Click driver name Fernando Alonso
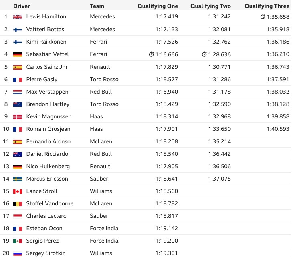The width and height of the screenshot is (293, 263). coord(48,141)
